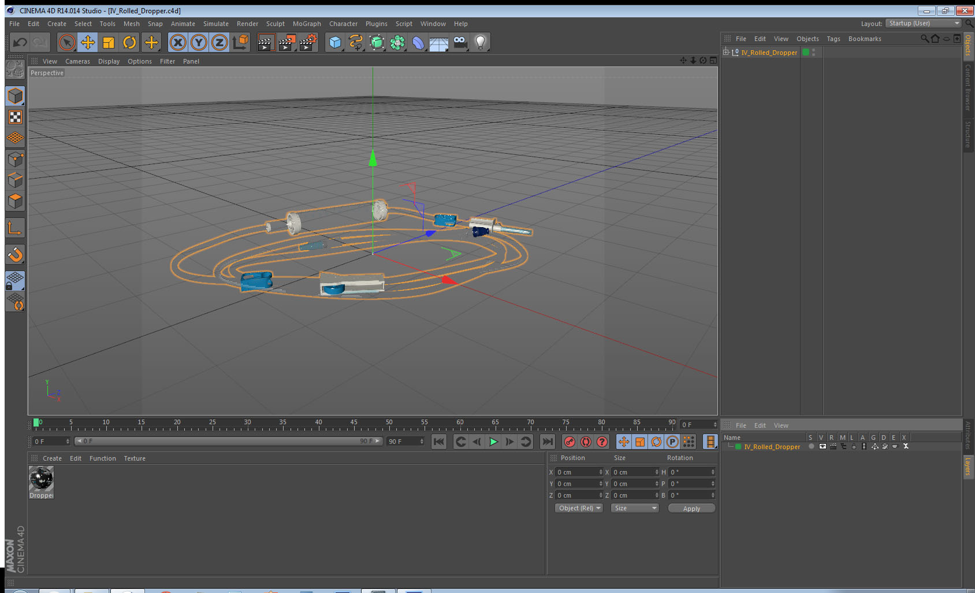Open the Render to Picture Viewer icon

pos(286,42)
